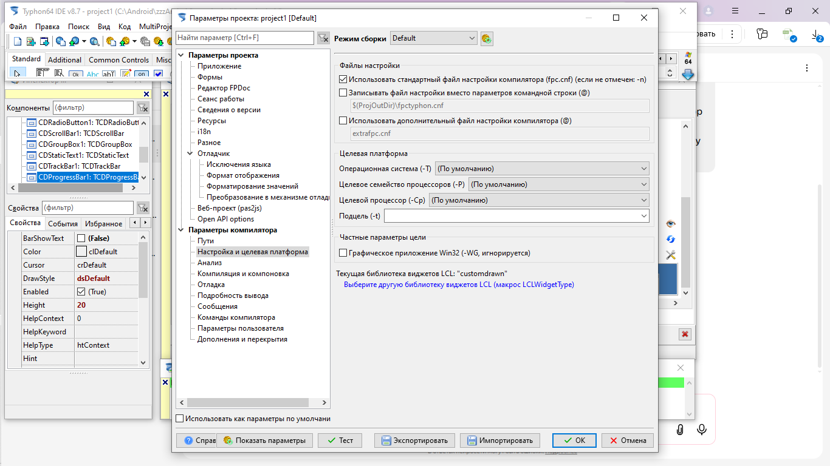Click the wrench and screwdriver tools icon
This screenshot has height=466, width=830.
point(671,255)
